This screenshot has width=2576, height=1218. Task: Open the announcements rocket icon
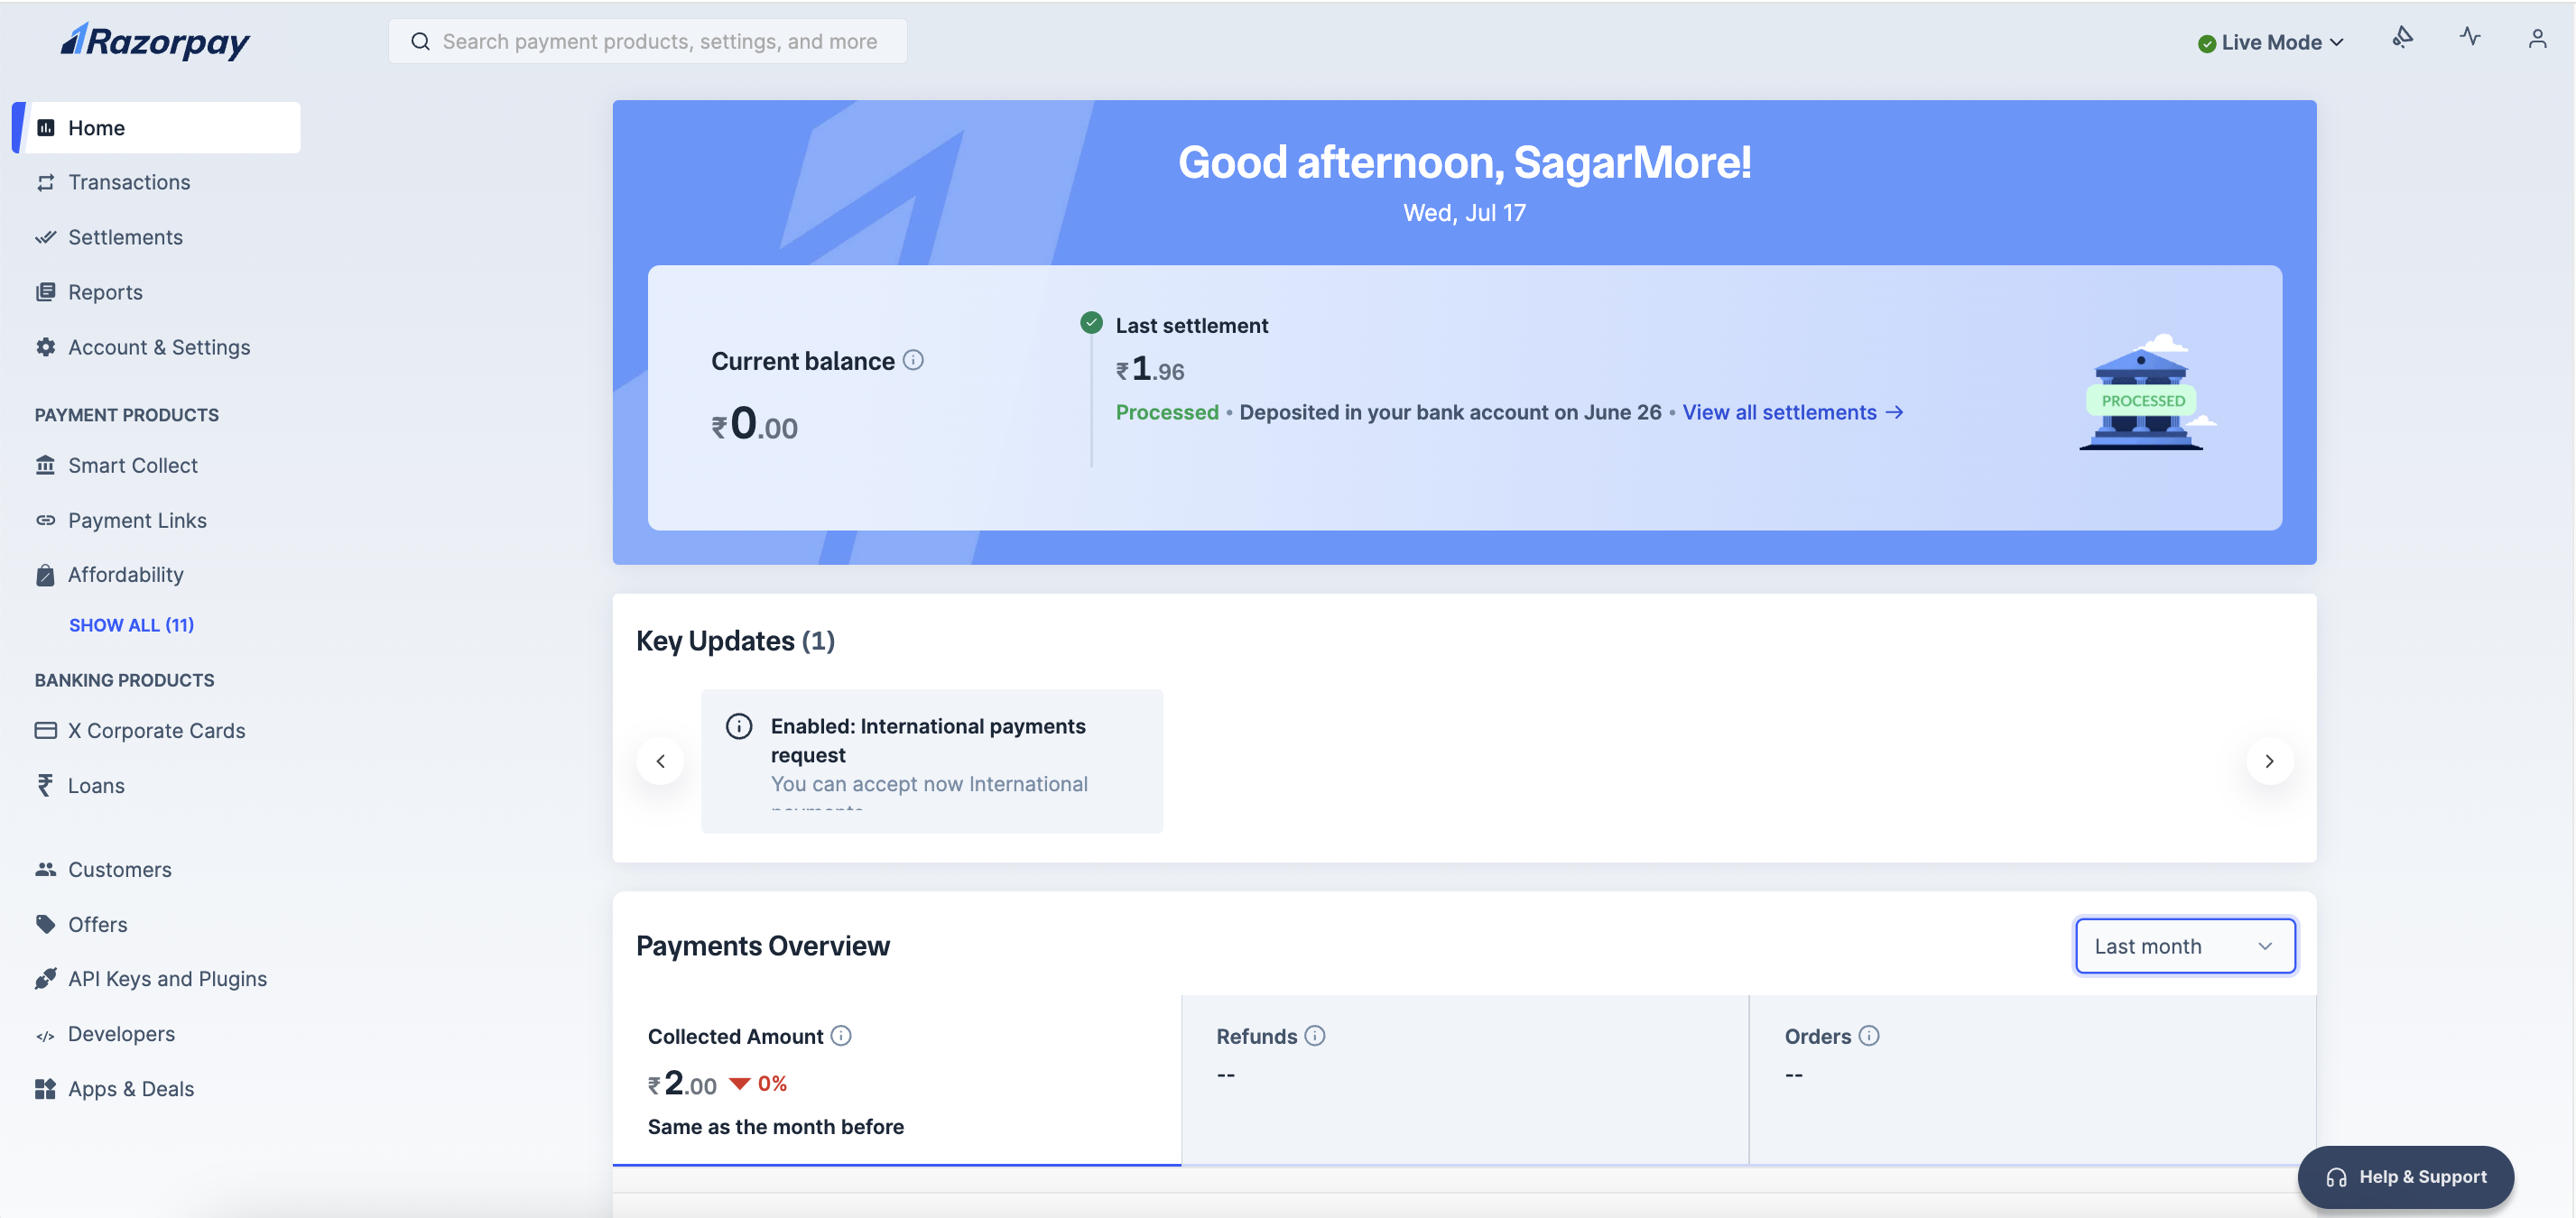coord(2402,38)
